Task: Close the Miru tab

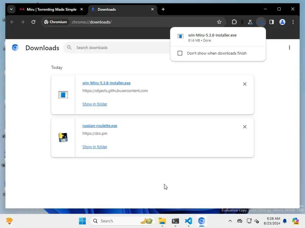Action: pos(82,9)
